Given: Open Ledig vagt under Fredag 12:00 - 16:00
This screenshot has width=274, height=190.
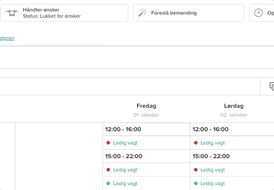Looking at the screenshot, I should tap(125, 143).
